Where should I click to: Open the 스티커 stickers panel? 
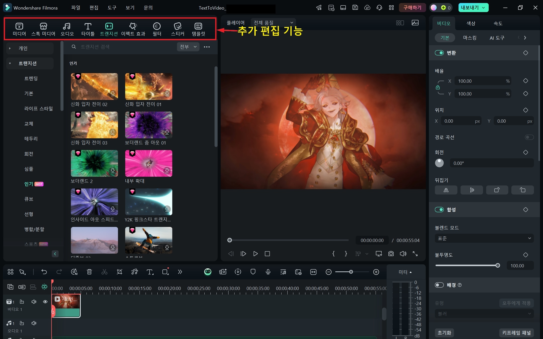pos(178,29)
